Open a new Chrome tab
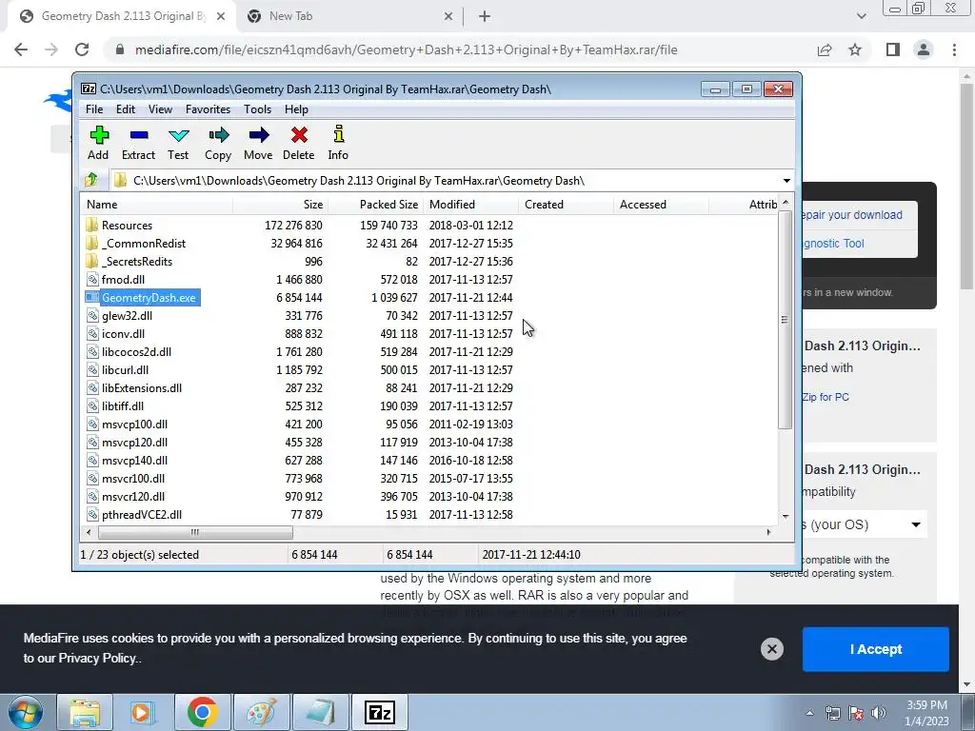Viewport: 975px width, 731px height. pyautogui.click(x=485, y=16)
